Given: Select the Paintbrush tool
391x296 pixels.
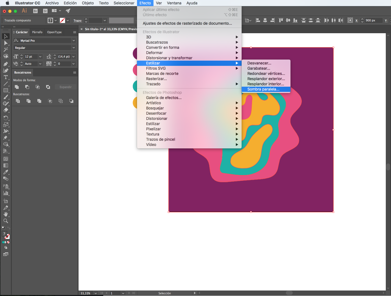Looking at the screenshot, I should 5,97.
